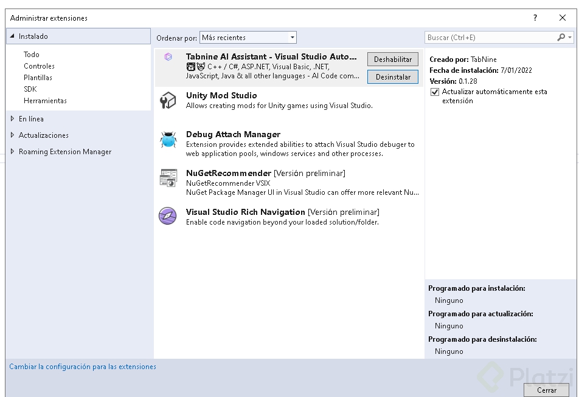This screenshot has height=397, width=579.
Task: Open the 'Ordenar por' Más recientes dropdown
Action: click(x=248, y=37)
